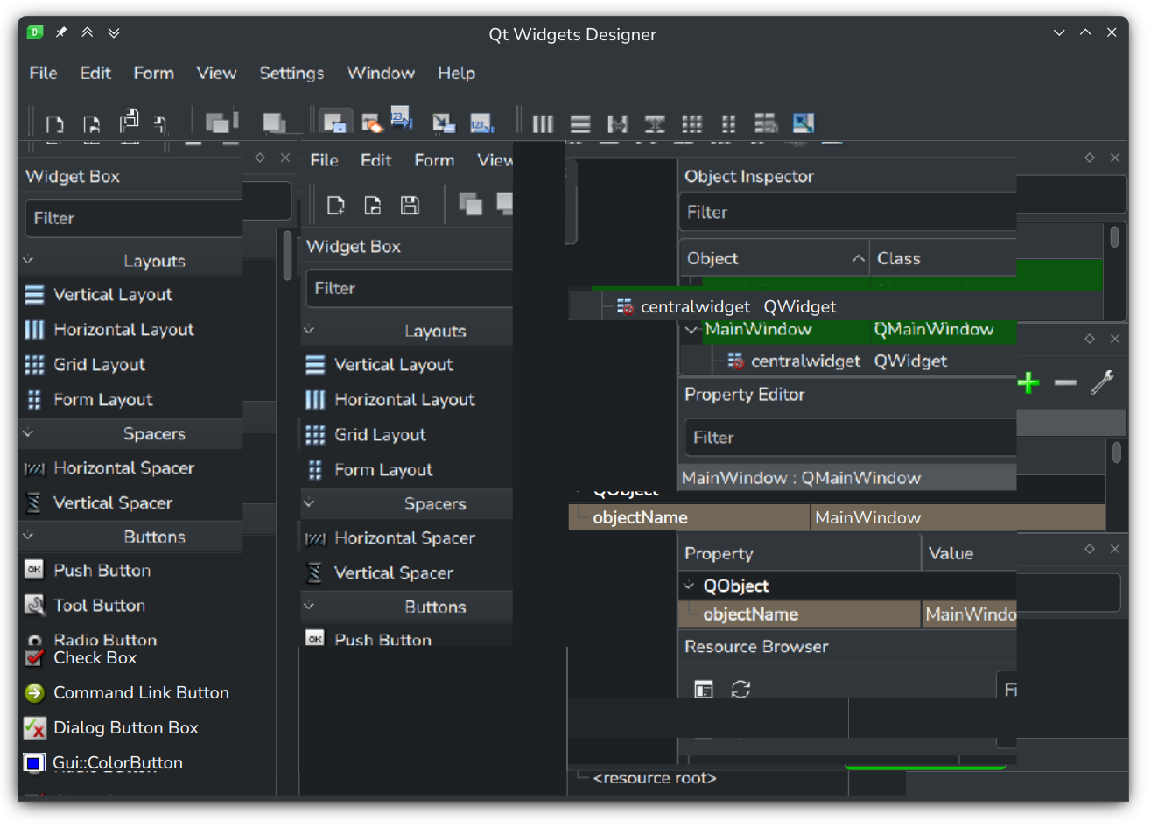Open the Window menu
Viewport: 1151px width, 828px height.
coord(381,73)
